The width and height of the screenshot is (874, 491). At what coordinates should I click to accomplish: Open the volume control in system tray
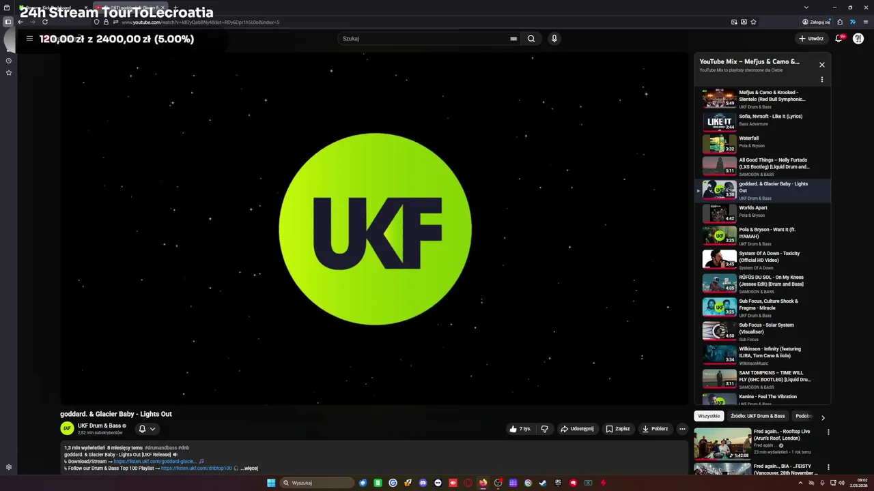click(842, 483)
